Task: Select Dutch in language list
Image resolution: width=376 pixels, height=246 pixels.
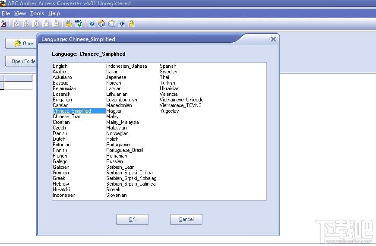Action: [x=59, y=139]
